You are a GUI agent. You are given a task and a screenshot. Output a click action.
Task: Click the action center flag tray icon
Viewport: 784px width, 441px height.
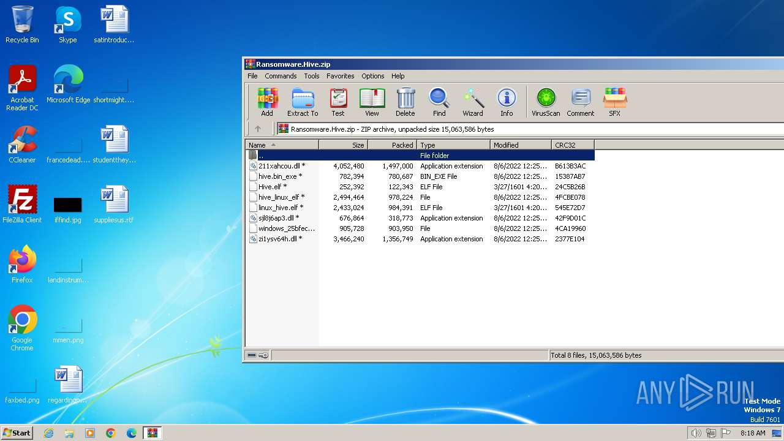[726, 433]
